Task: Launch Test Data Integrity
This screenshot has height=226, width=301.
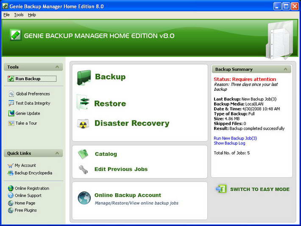Action: tap(33, 103)
